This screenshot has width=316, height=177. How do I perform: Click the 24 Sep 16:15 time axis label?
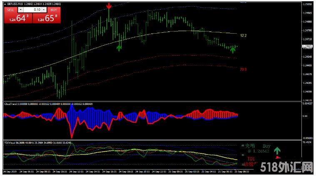[109, 172]
